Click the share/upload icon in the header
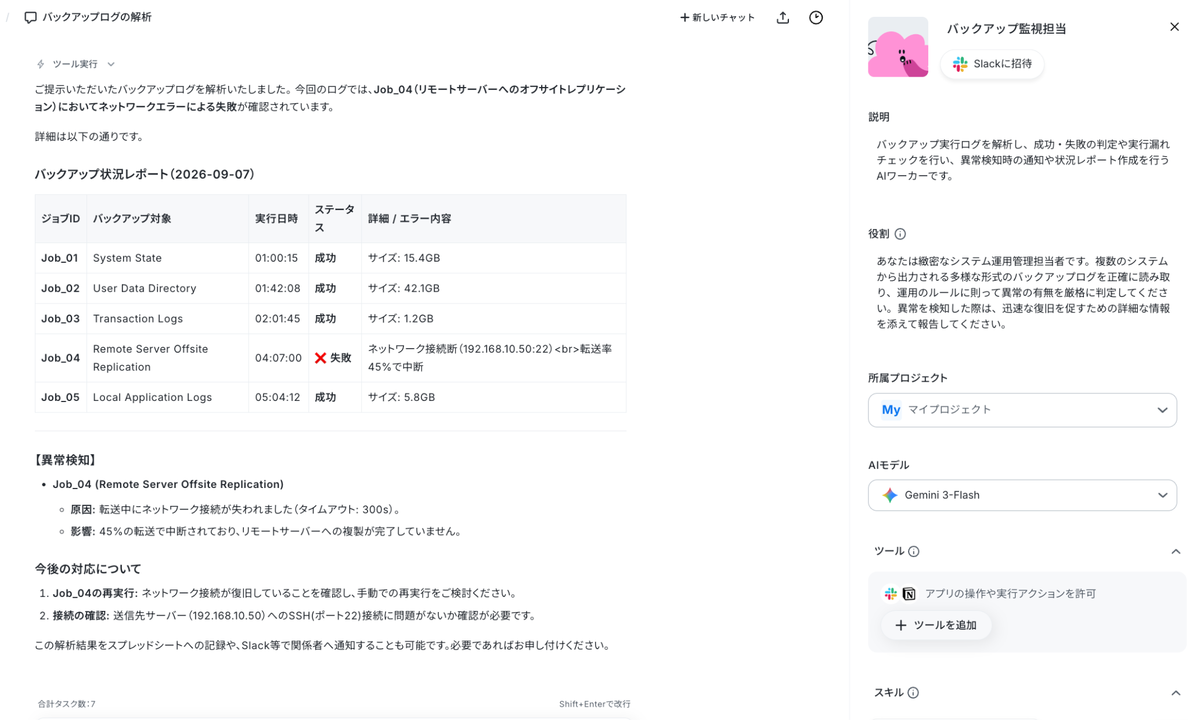This screenshot has height=720, width=1189. [x=782, y=17]
